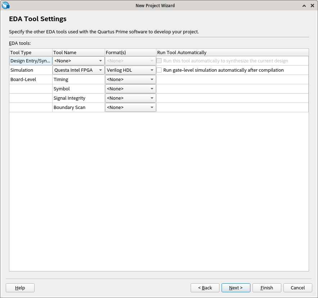The height and width of the screenshot is (298, 318).
Task: Click the Format(s) column header
Action: click(x=131, y=52)
